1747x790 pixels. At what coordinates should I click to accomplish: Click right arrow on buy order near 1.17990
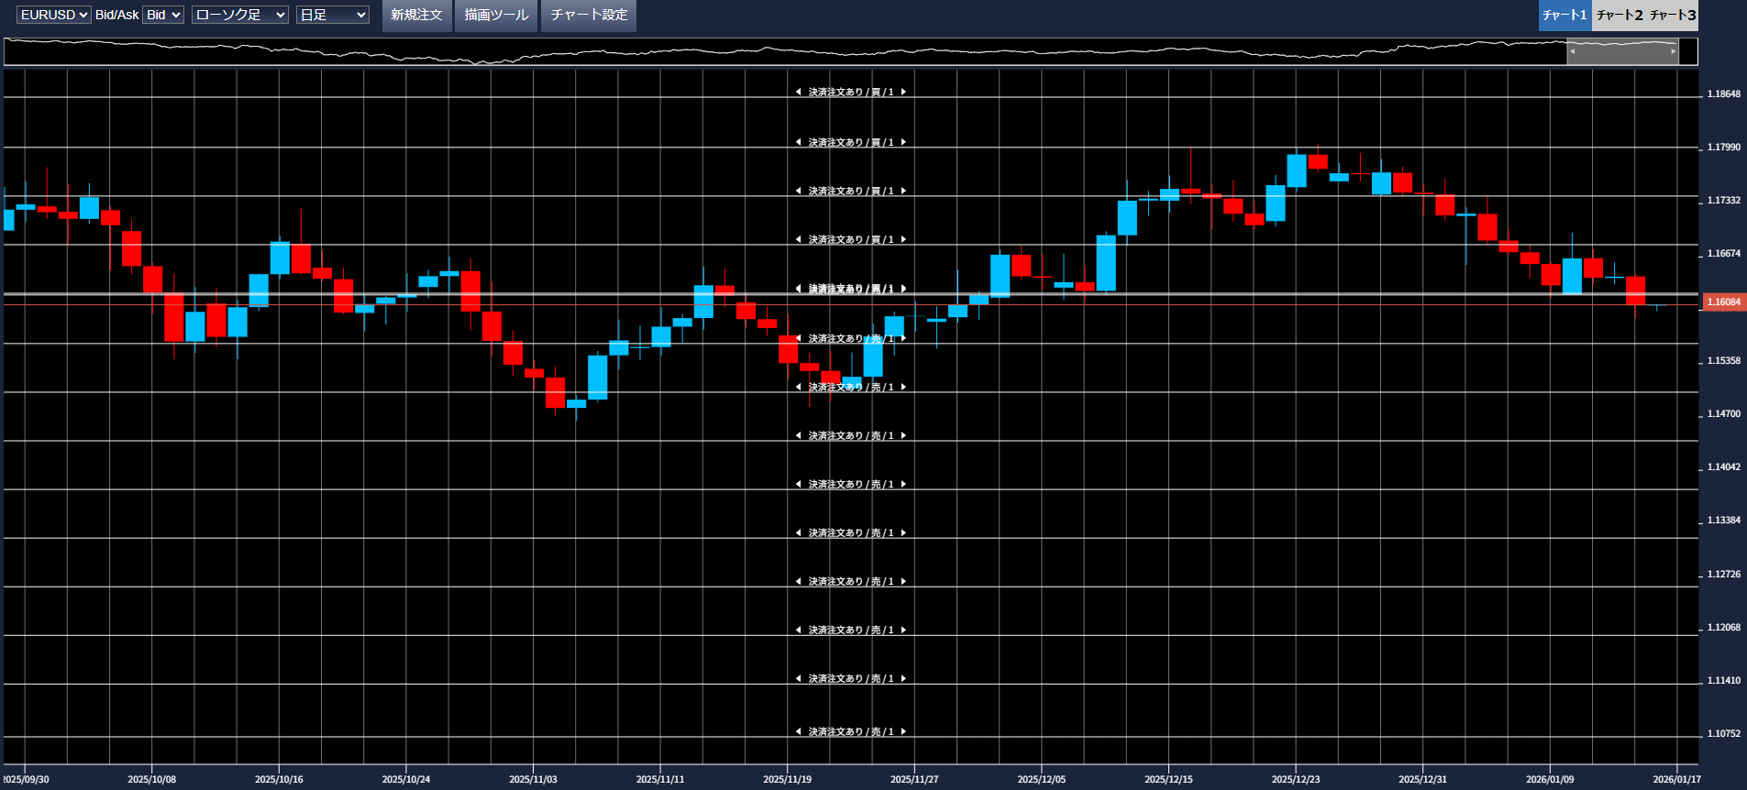pos(903,142)
